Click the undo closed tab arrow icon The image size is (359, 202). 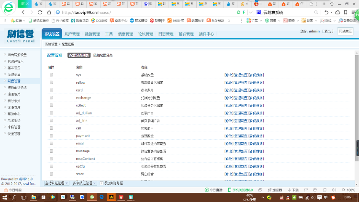tap(326, 12)
